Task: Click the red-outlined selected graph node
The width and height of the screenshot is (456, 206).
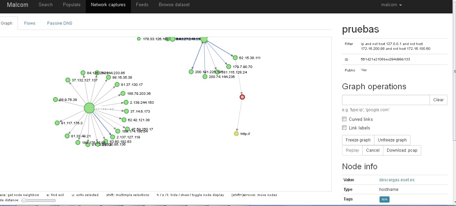Action: point(242,97)
